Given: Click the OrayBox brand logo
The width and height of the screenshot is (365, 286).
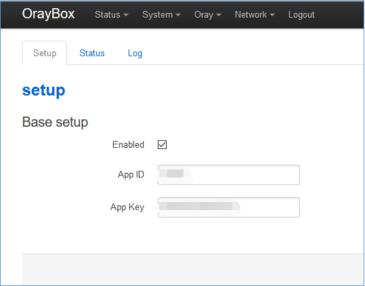Looking at the screenshot, I should click(48, 14).
